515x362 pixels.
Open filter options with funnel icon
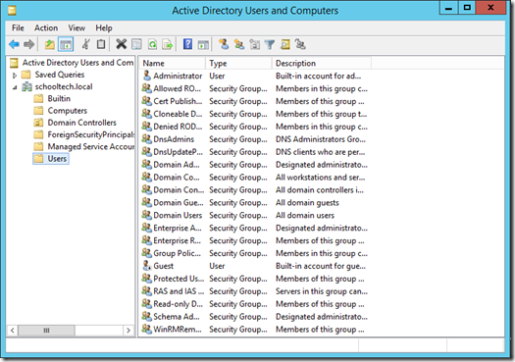(x=270, y=44)
